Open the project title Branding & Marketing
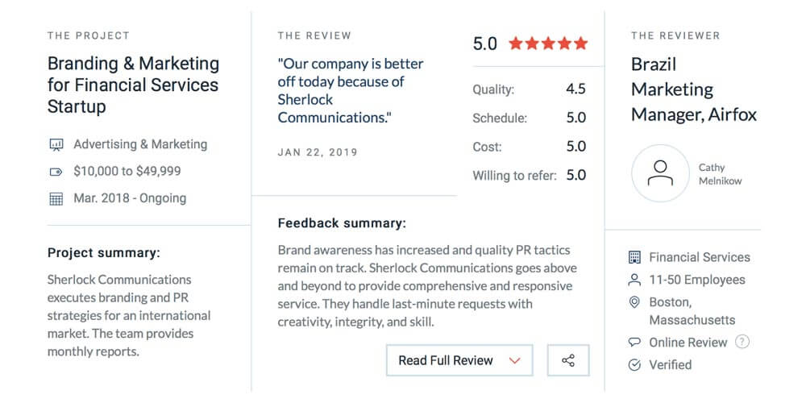The image size is (806, 403). click(x=133, y=85)
